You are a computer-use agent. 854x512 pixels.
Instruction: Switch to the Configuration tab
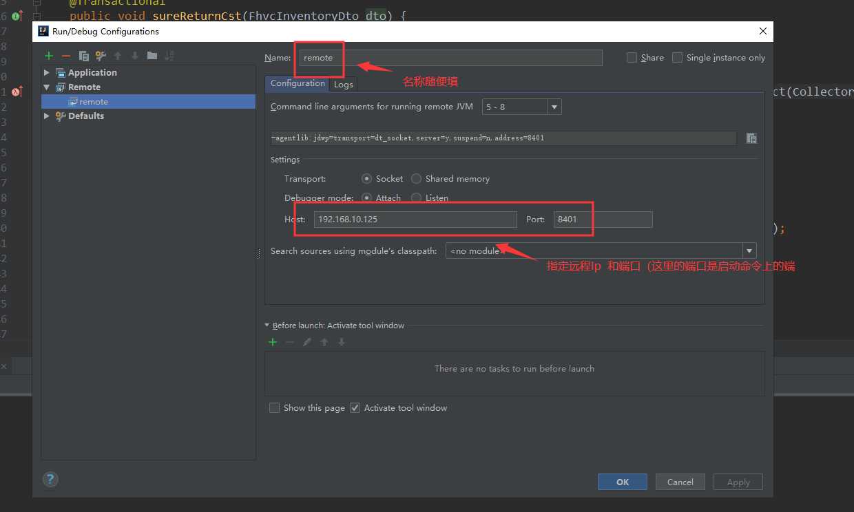[x=298, y=83]
